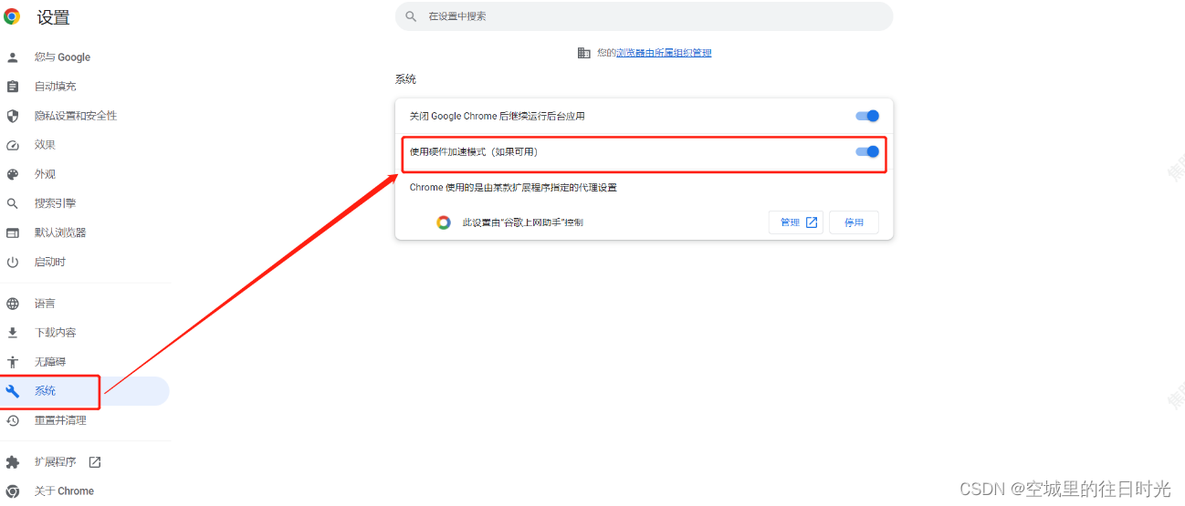Click the browser window icon for 默认浏览器

coord(13,232)
